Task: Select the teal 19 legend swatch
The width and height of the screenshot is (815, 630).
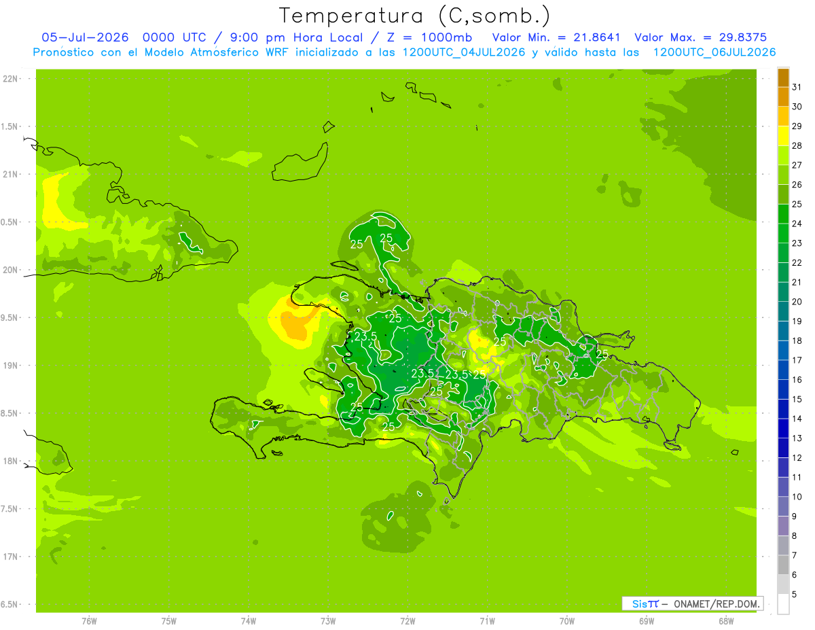Action: pyautogui.click(x=783, y=311)
